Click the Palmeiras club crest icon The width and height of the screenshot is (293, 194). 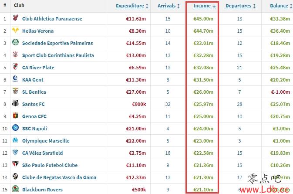point(15,43)
